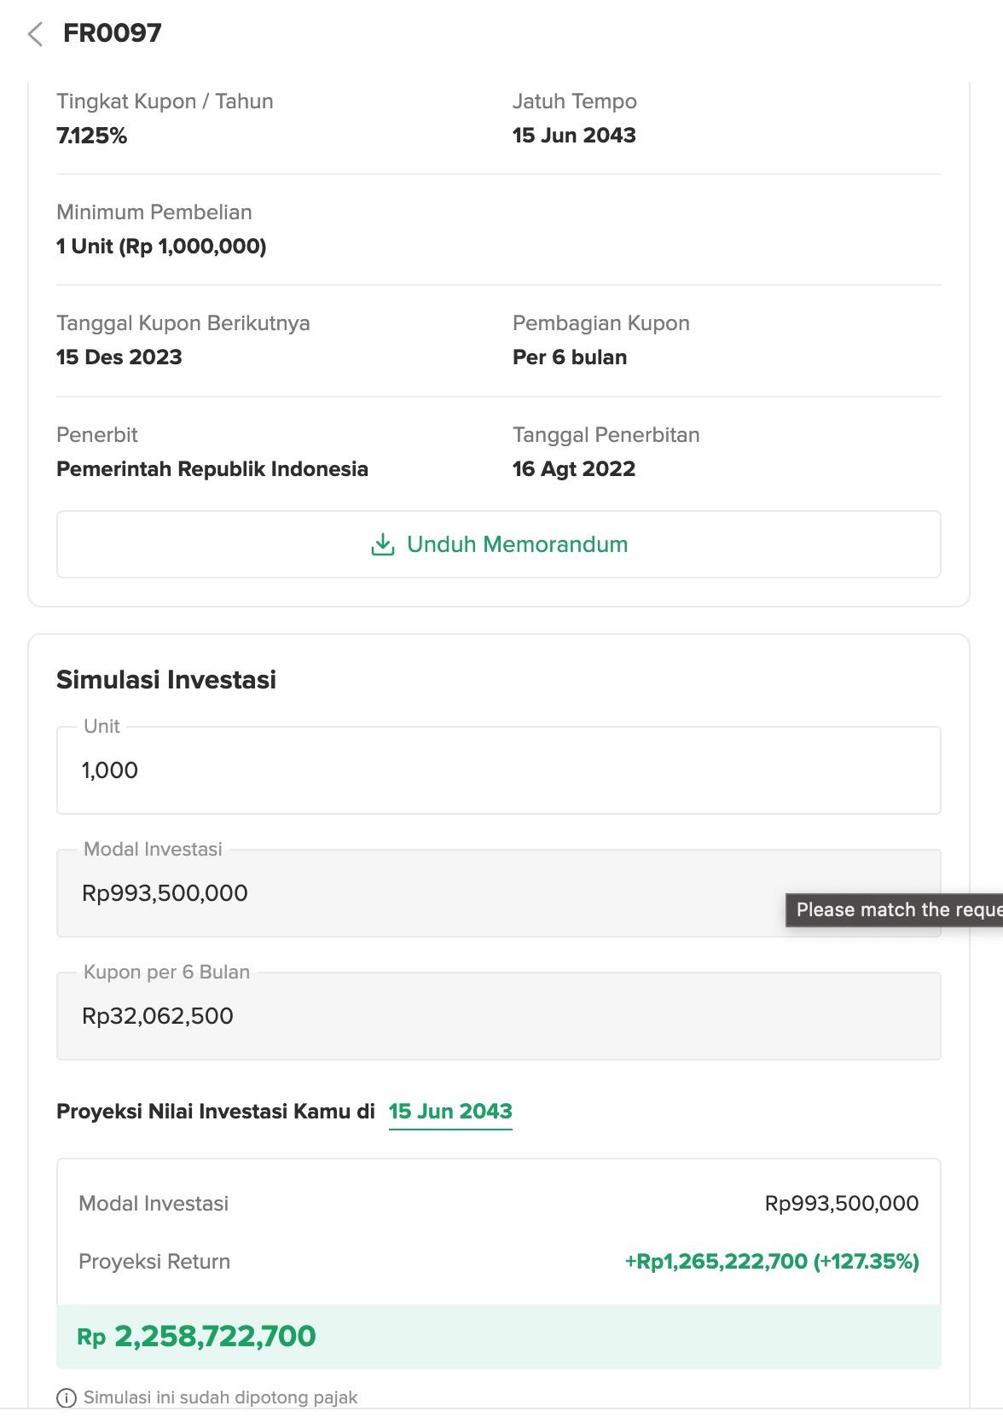Select the Modal Investasi read-only field
The height and width of the screenshot is (1423, 1003).
[499, 893]
